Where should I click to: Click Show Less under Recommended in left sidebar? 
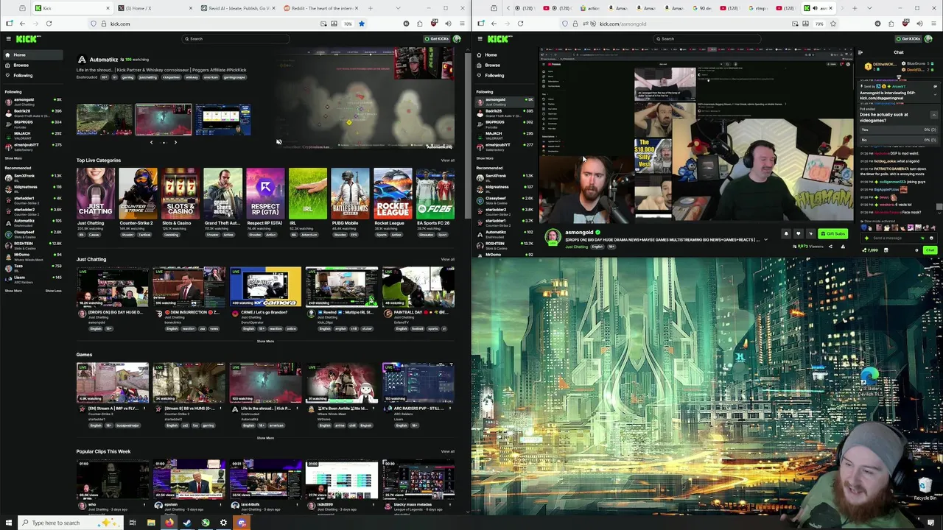pyautogui.click(x=53, y=291)
